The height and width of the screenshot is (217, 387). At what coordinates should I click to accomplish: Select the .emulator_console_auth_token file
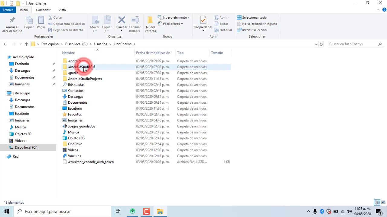[x=91, y=162]
